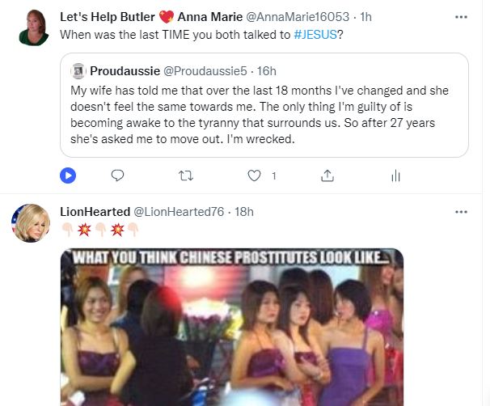Open more options on Anna Marie's tweet
Viewport: 490px width, 406px height.
461,17
